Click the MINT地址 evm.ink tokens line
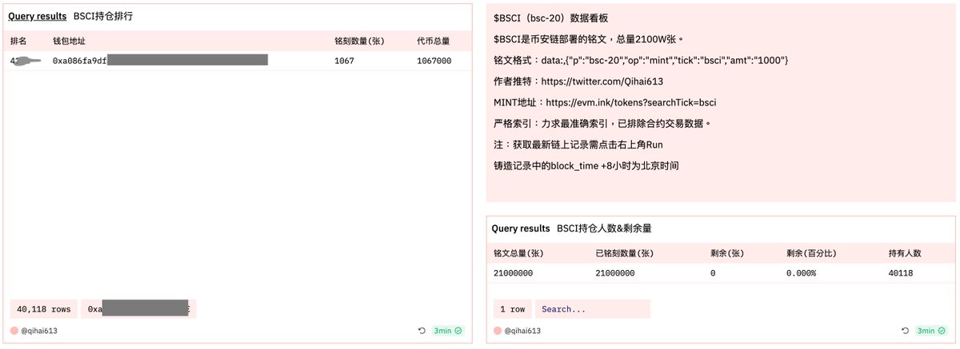This screenshot has width=960, height=349. point(605,103)
